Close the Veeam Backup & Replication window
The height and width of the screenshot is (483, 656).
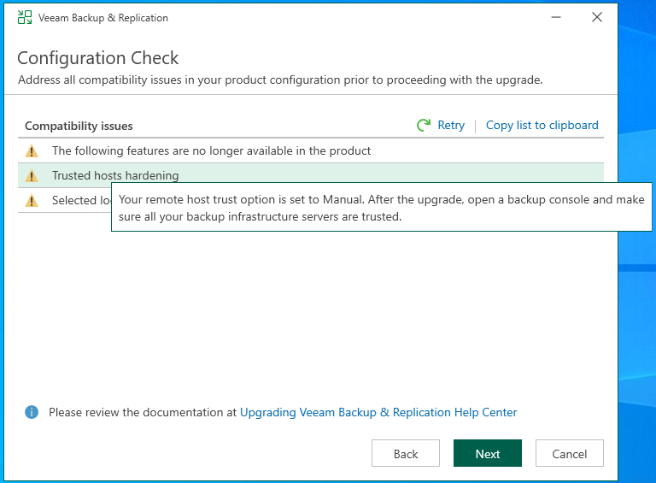(597, 17)
